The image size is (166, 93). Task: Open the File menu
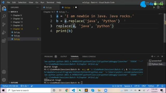8,2
